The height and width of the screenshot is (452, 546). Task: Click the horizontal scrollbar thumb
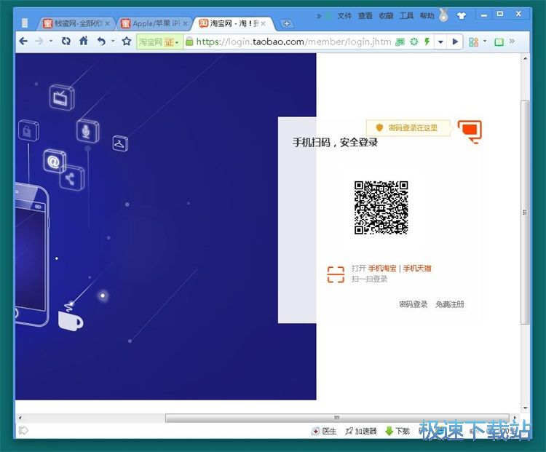point(337,418)
